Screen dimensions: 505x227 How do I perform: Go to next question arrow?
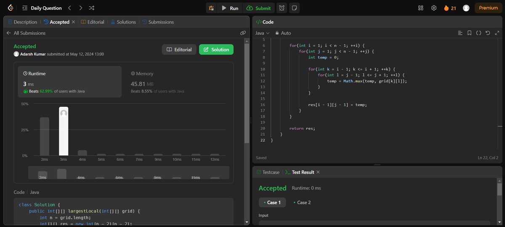pos(81,8)
